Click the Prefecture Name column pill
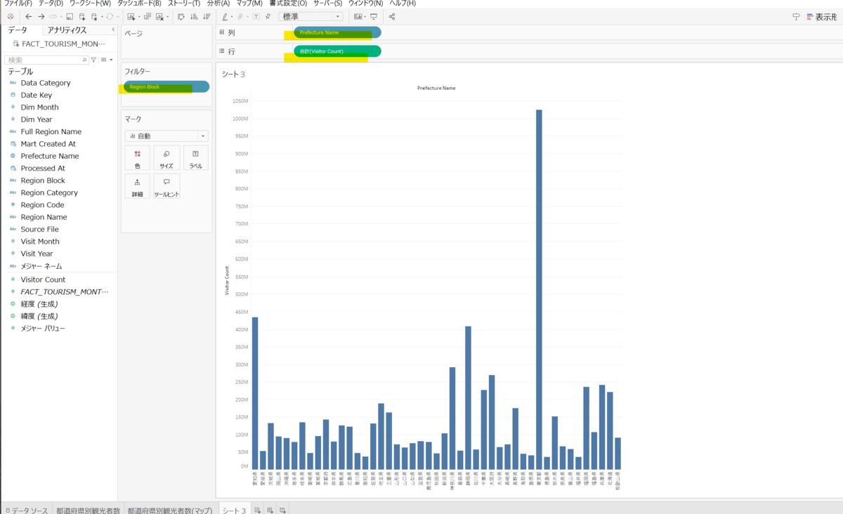 pyautogui.click(x=337, y=32)
